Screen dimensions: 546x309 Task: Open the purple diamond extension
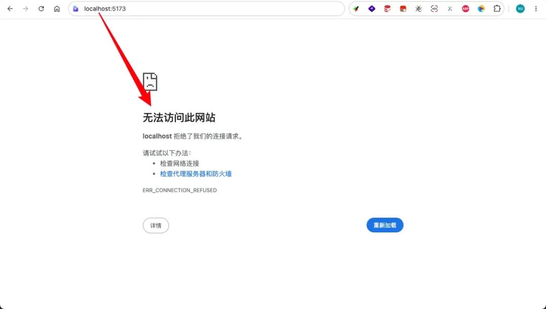coord(372,9)
